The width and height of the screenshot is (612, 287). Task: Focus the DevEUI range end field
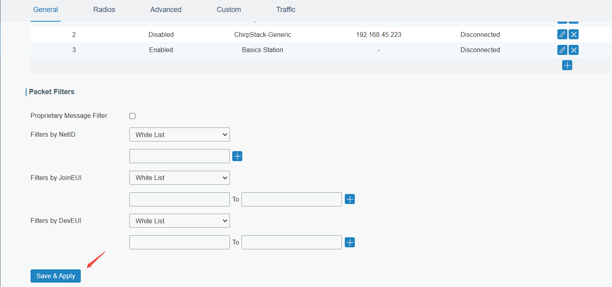point(292,243)
